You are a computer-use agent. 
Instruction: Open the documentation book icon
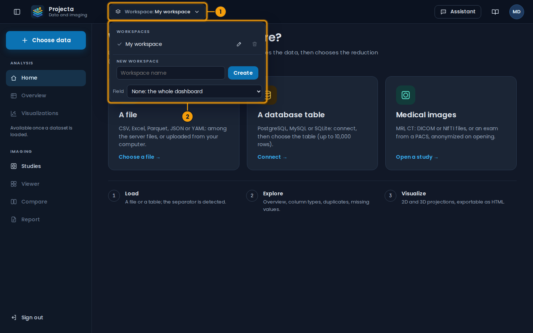pyautogui.click(x=495, y=12)
